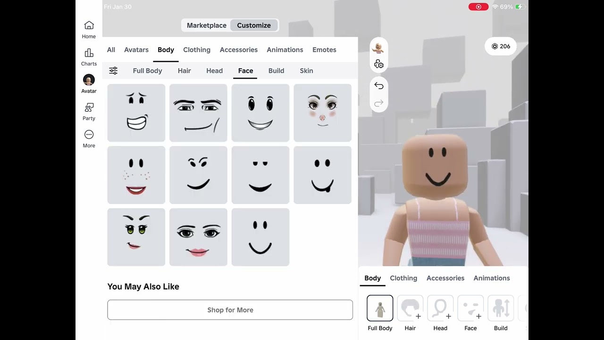Select the All category tab

point(111,50)
